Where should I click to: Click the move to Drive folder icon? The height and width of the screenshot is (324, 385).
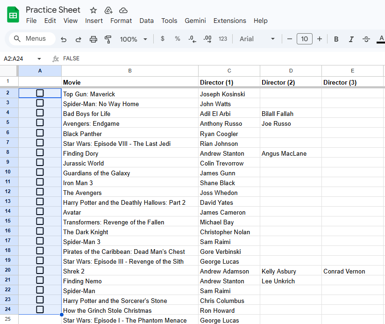[108, 10]
